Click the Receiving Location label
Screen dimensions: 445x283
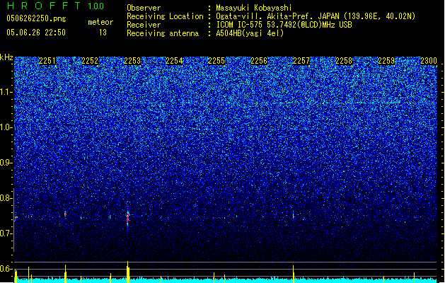pyautogui.click(x=165, y=16)
